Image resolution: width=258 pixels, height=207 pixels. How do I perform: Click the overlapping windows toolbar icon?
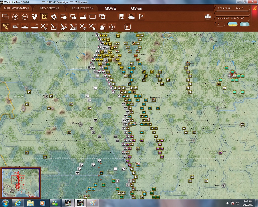tap(6, 17)
